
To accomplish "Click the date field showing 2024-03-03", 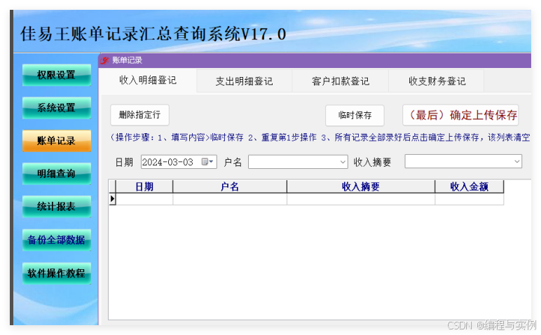I will click(x=179, y=162).
